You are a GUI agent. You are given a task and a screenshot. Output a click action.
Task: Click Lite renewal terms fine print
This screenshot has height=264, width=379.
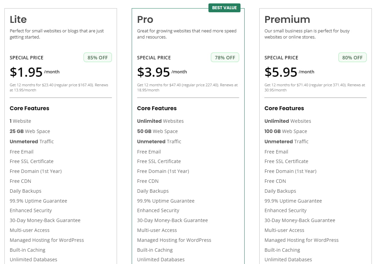59,87
